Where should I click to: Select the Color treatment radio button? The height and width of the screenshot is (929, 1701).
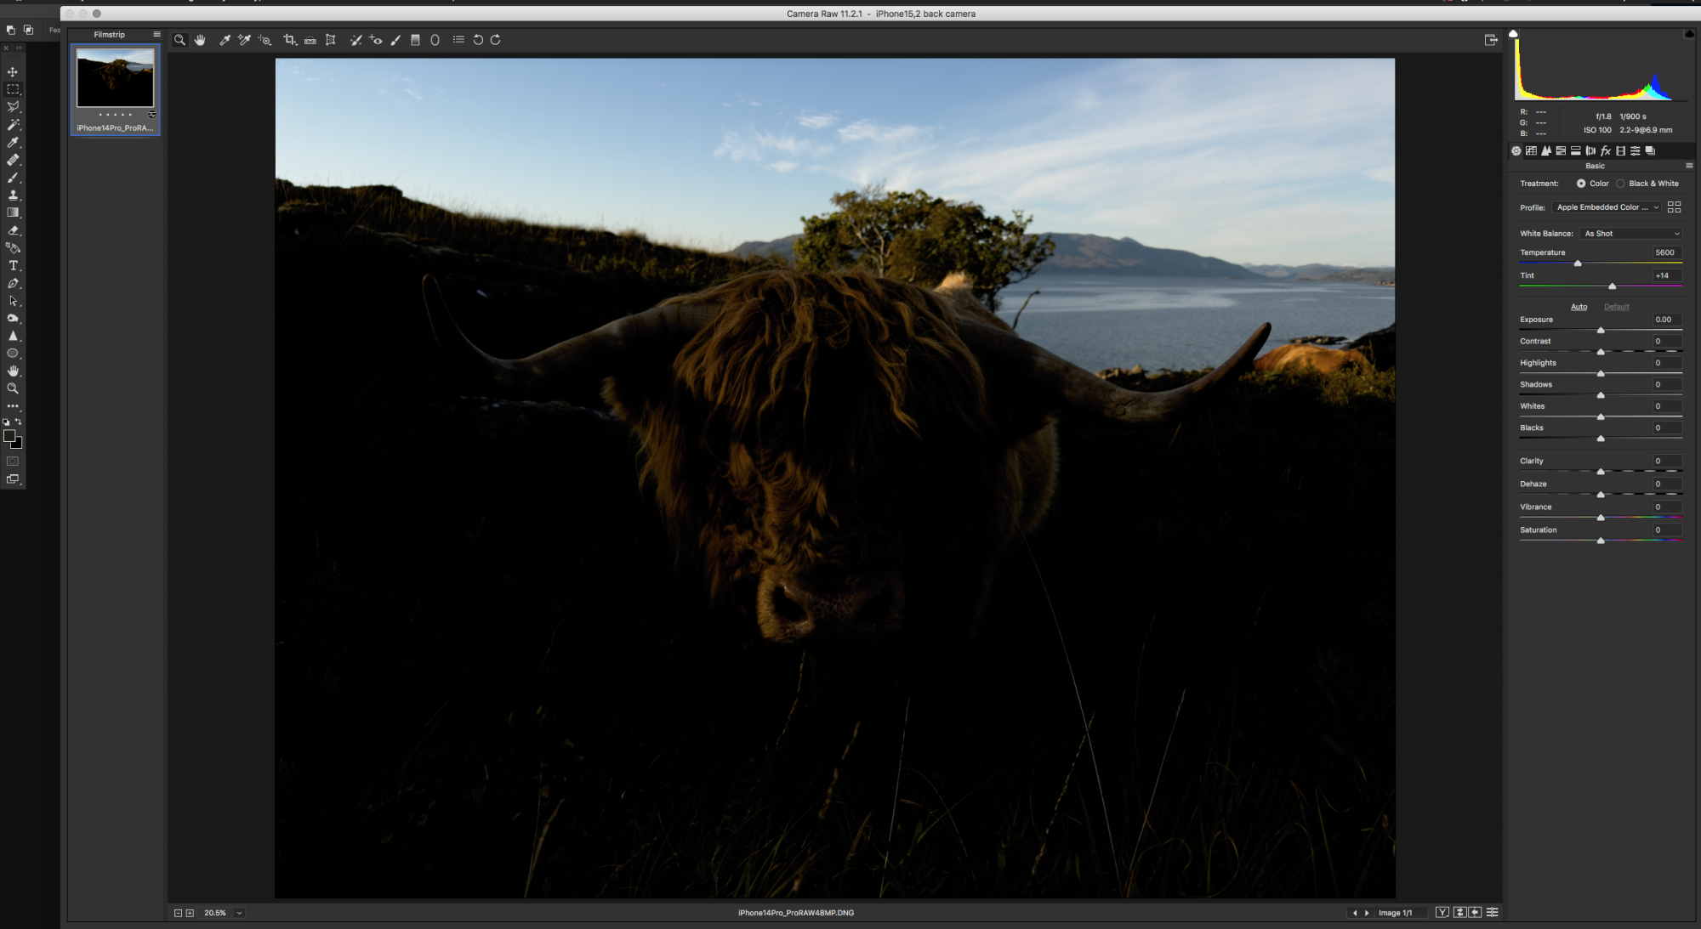[x=1580, y=184]
